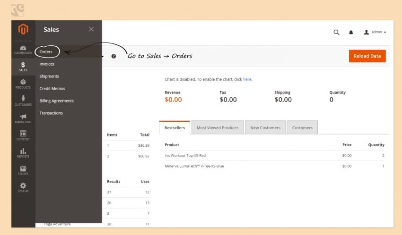The height and width of the screenshot is (235, 402).
Task: Click the $36.39 order total
Action: (x=144, y=145)
